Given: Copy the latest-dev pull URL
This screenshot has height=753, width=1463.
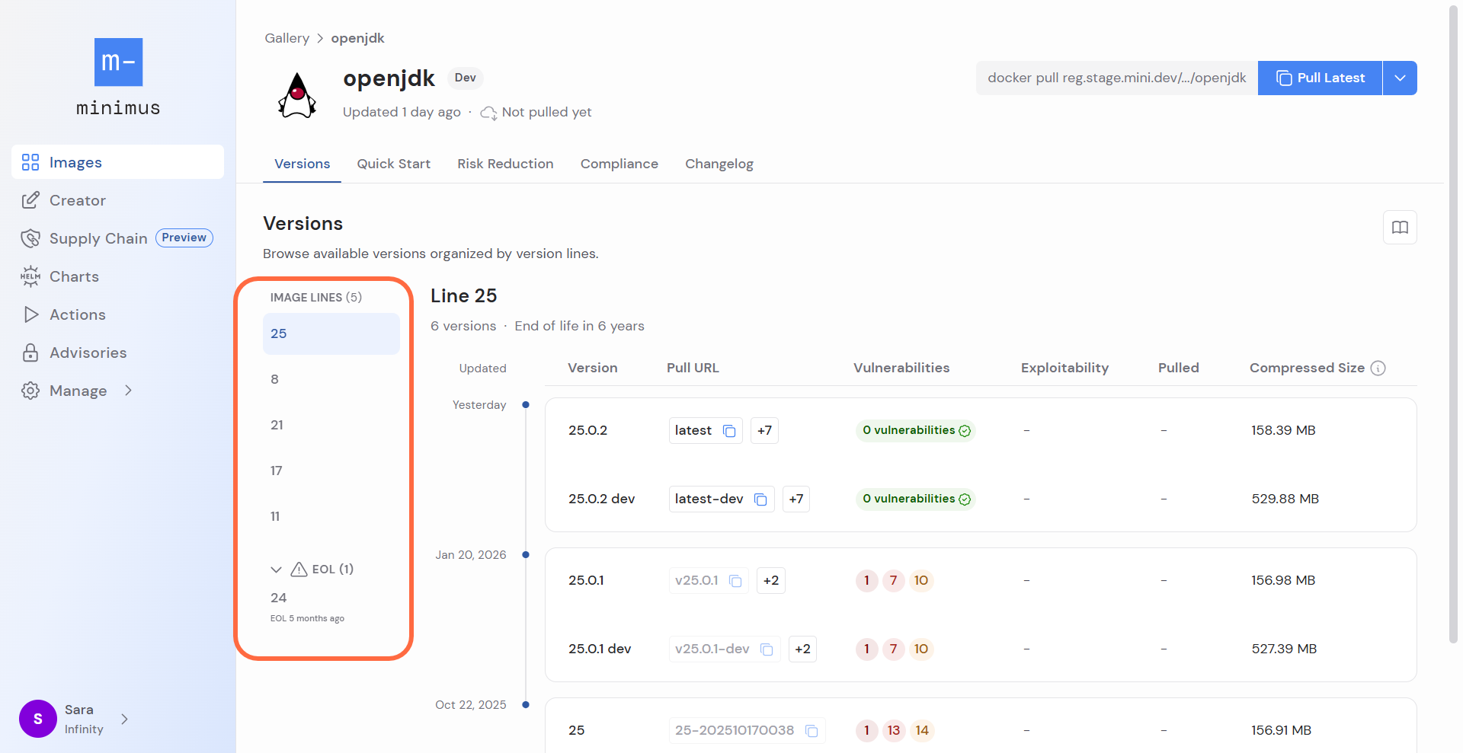Looking at the screenshot, I should (x=760, y=499).
